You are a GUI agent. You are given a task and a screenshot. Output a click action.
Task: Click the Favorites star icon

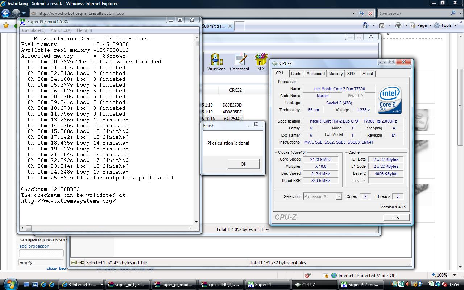point(6,25)
